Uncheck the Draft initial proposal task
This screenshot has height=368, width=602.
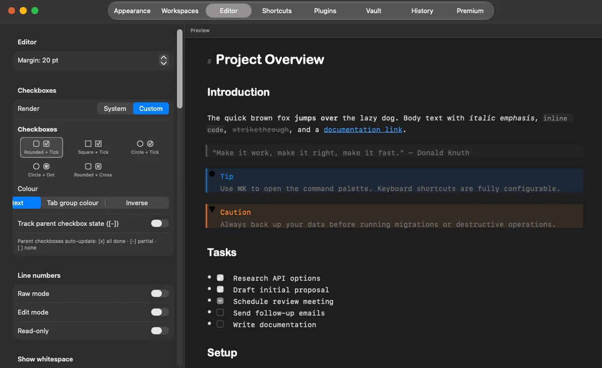[220, 289]
